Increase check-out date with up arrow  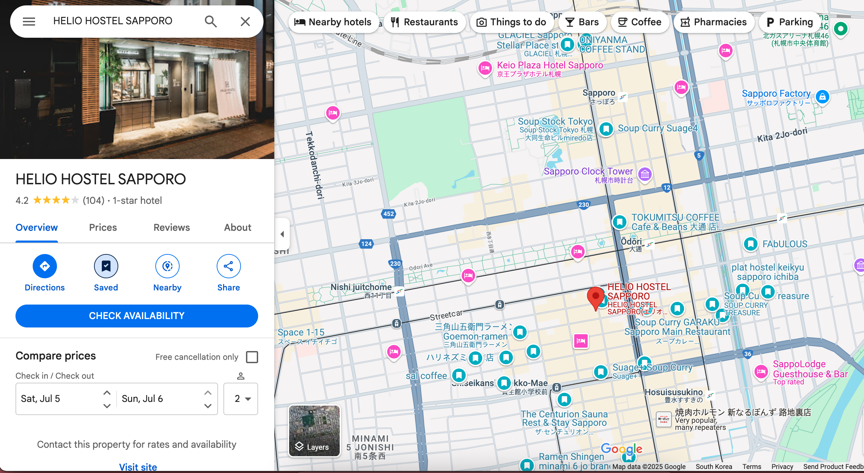(208, 393)
